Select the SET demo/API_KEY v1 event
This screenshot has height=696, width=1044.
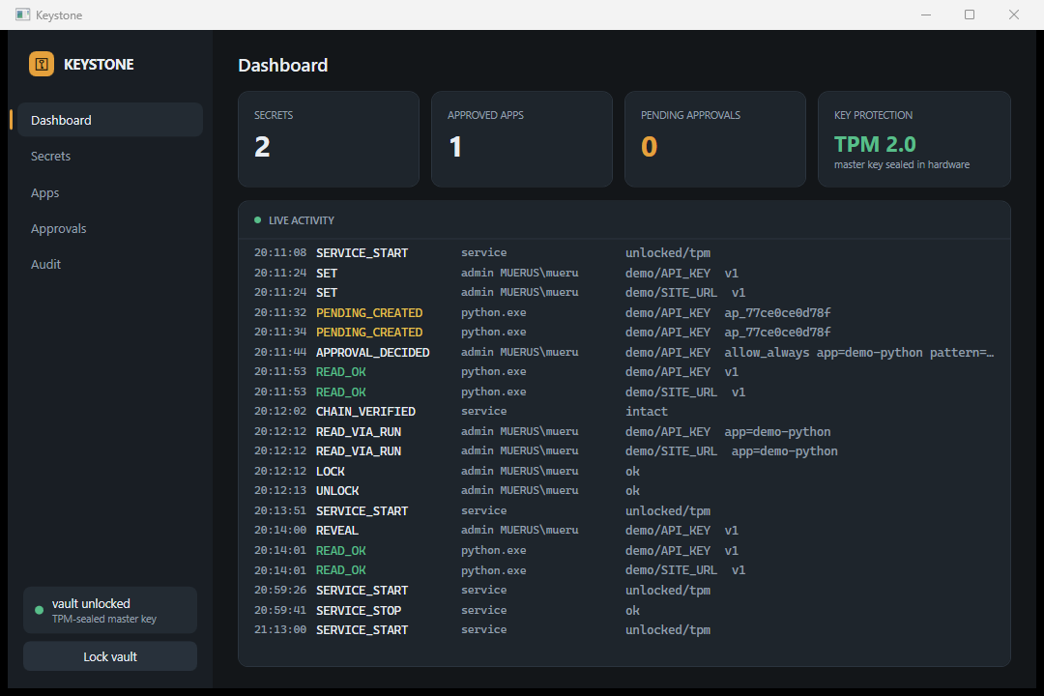[623, 273]
